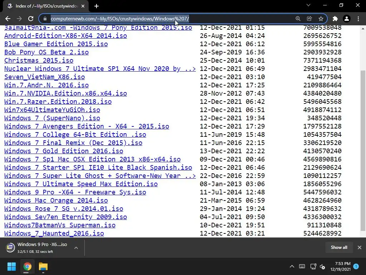This screenshot has height=275, width=366.
Task: Download Windows 7 (SuperNano).iso
Action: coord(52,118)
